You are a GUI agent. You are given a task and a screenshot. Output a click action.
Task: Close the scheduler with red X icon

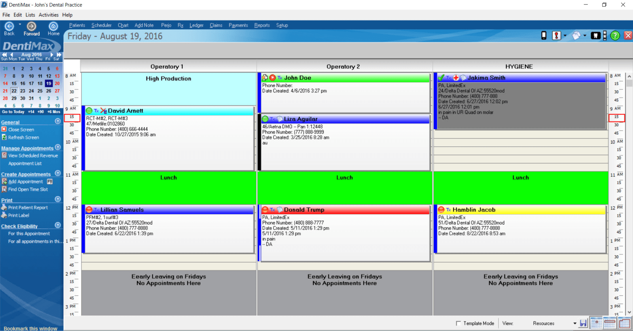[x=628, y=36]
